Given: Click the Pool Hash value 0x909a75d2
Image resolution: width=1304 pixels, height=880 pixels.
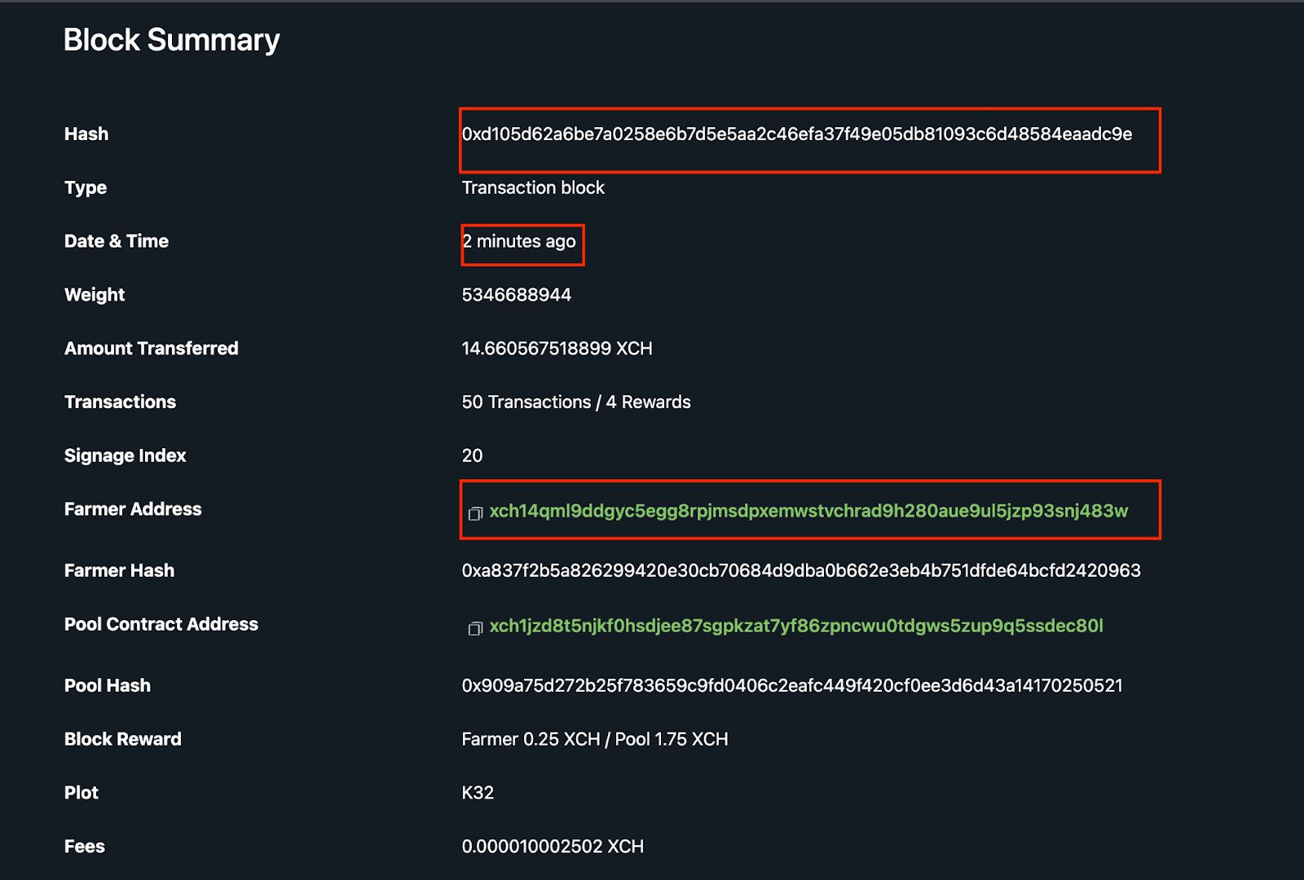Looking at the screenshot, I should pyautogui.click(x=792, y=685).
